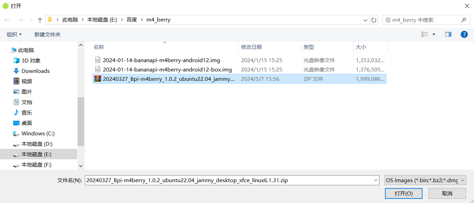Viewport: 474px width, 203px height.
Task: Click the search magnifier icon
Action: click(464, 20)
